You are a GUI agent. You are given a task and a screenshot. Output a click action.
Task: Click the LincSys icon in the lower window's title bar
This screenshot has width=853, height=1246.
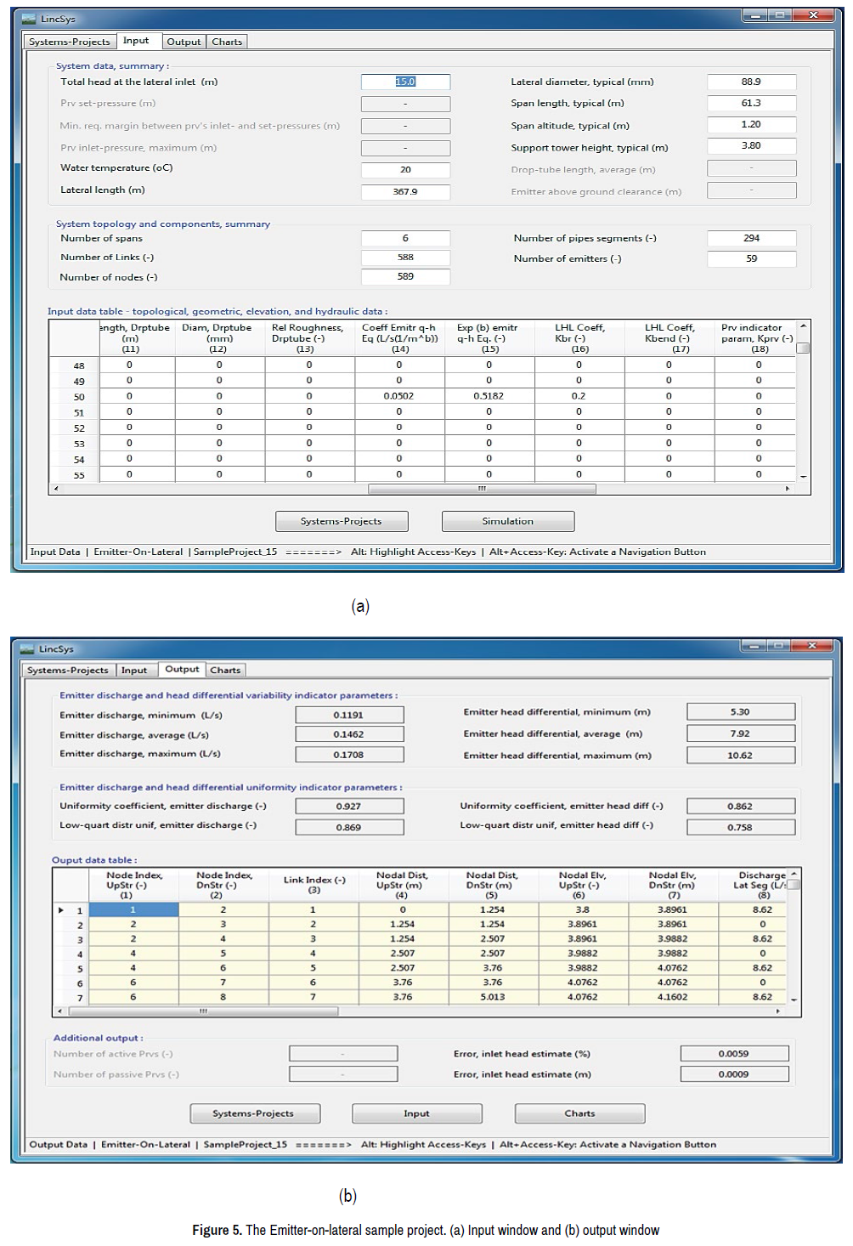point(27,648)
